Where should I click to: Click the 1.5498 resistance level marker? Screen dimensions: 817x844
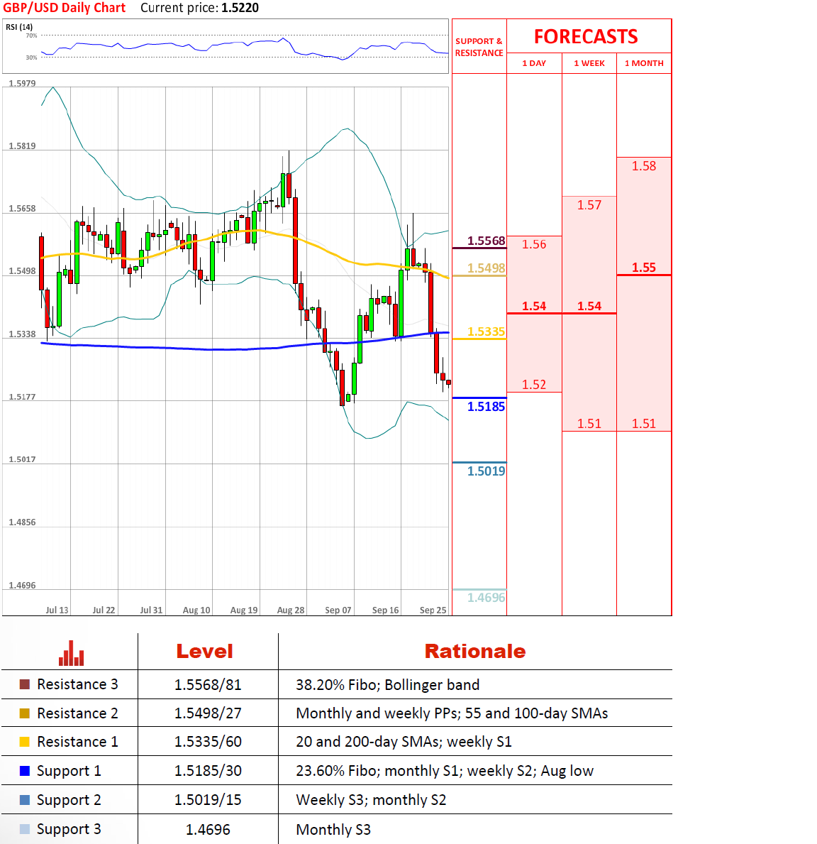[x=486, y=268]
